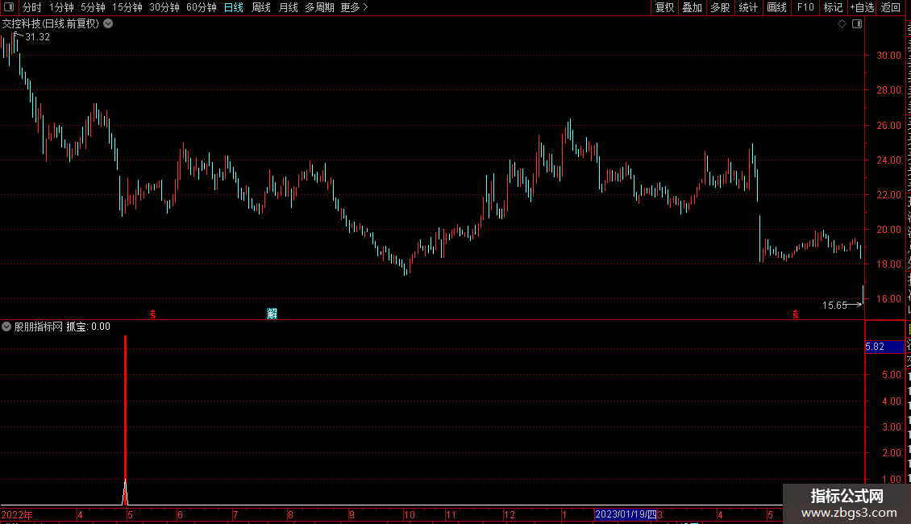911x524 pixels.
Task: Click the 5.82 value box on indicator axis
Action: coord(884,346)
